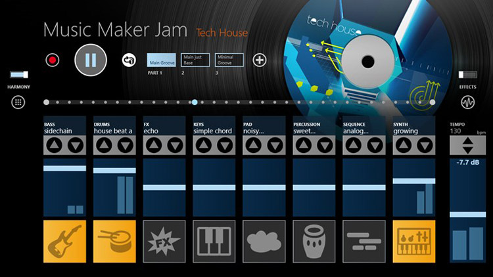Viewport: 493px width, 277px height.
Task: Increase tempo with the up arrow
Action: [x=467, y=141]
